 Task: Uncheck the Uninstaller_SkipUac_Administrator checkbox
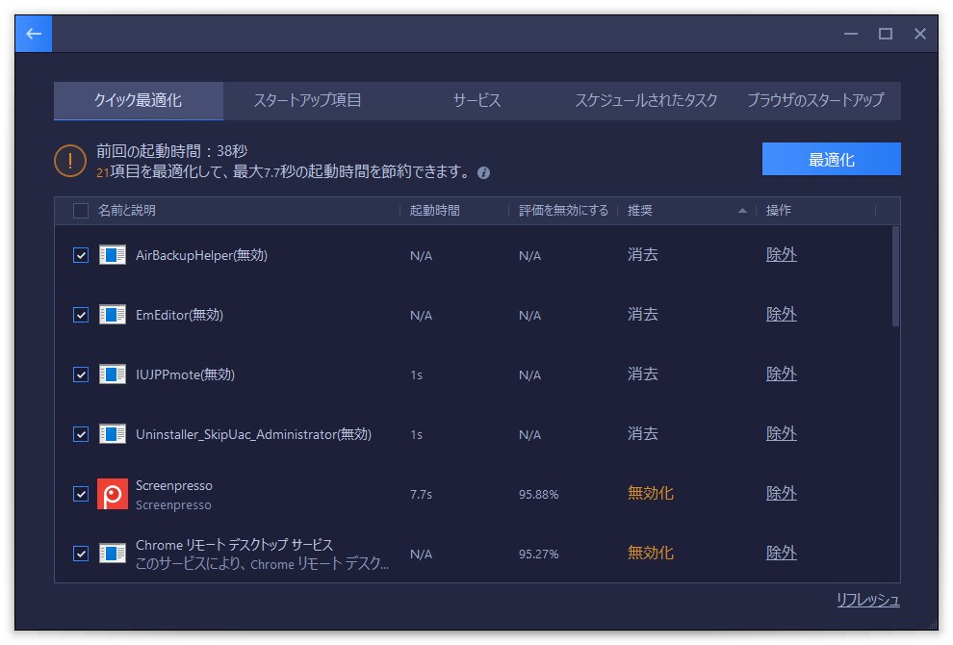click(81, 434)
